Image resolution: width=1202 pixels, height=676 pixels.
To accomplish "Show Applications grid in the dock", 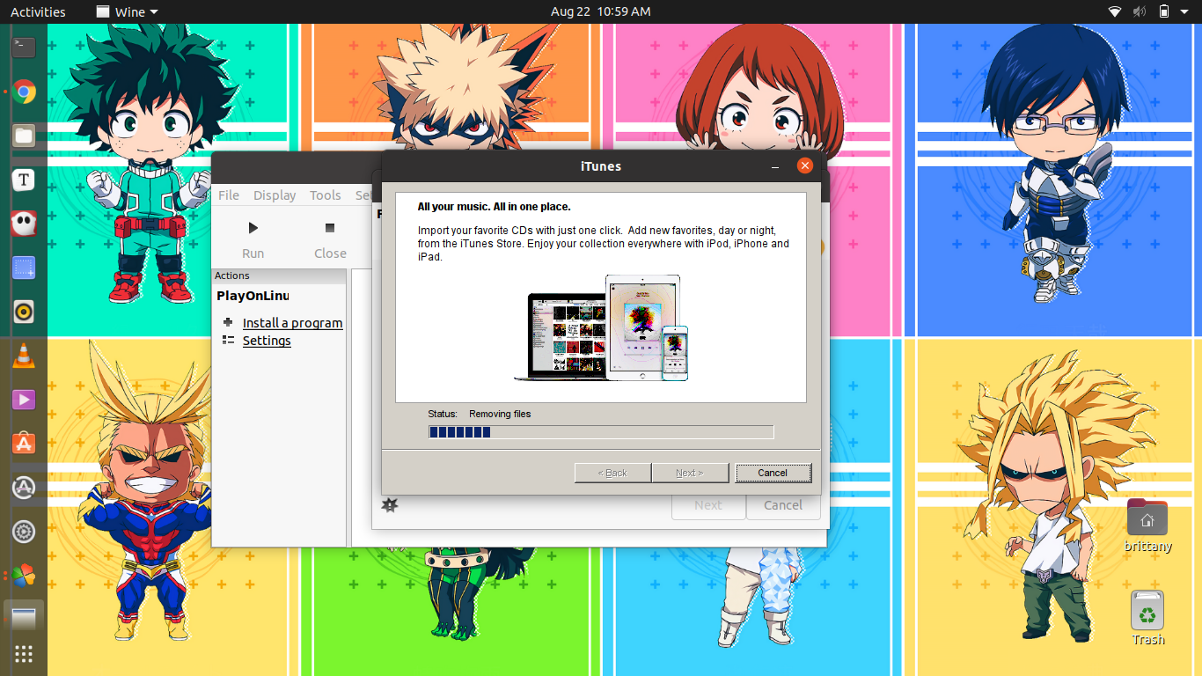I will tap(24, 653).
